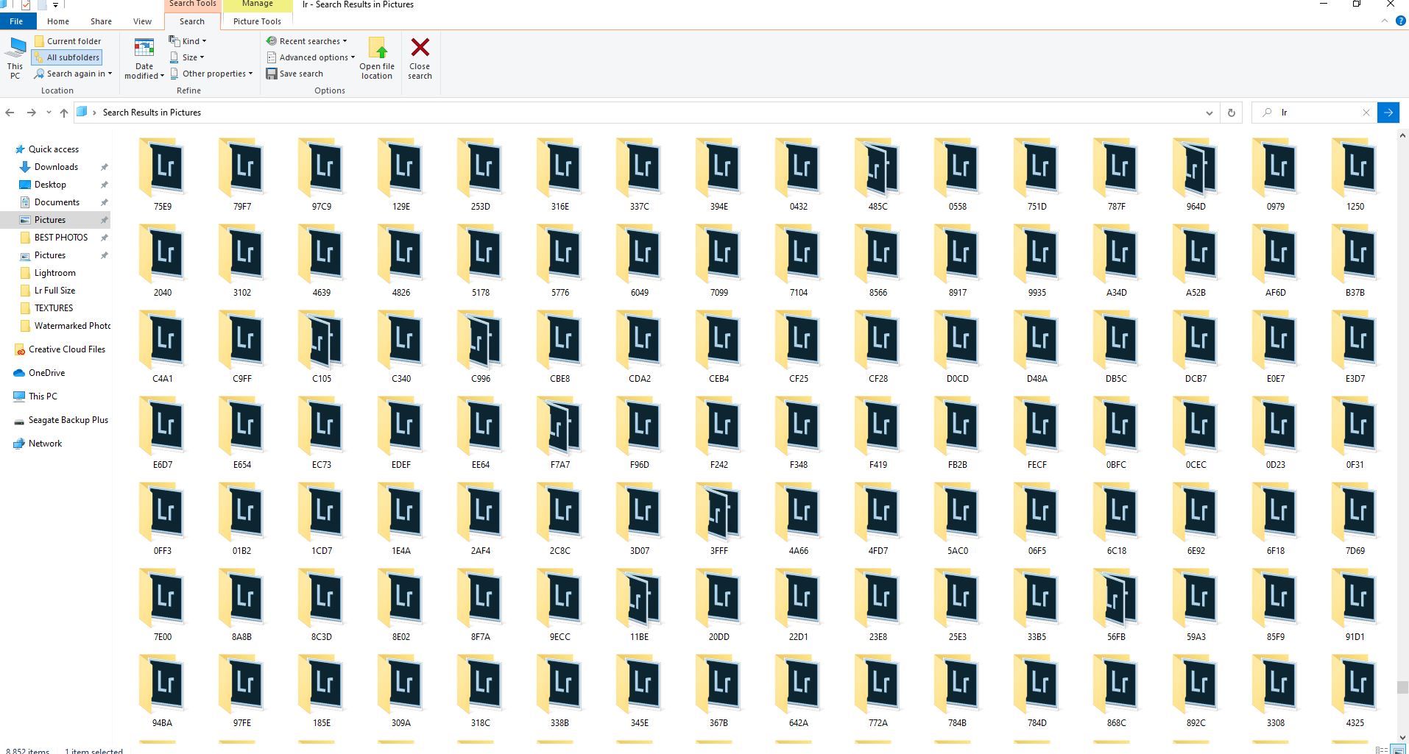Click the Open file location icon
Image resolution: width=1409 pixels, height=754 pixels.
tap(376, 59)
